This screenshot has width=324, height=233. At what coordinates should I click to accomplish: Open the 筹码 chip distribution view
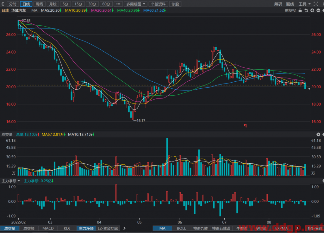(278, 4)
